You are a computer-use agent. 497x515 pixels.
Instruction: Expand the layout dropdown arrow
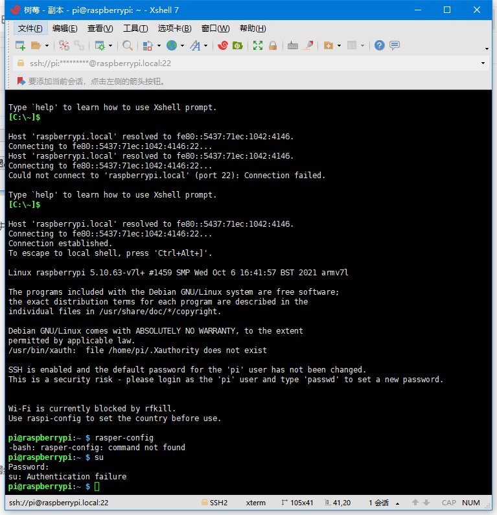(x=363, y=45)
